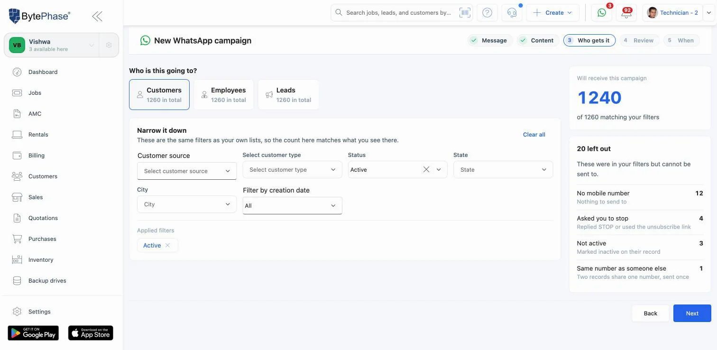Screen dimensions: 717x350
Task: Click the No mobile number row
Action: [x=640, y=197]
